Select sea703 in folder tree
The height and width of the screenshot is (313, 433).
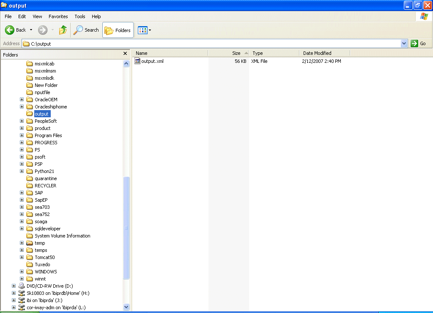[42, 207]
